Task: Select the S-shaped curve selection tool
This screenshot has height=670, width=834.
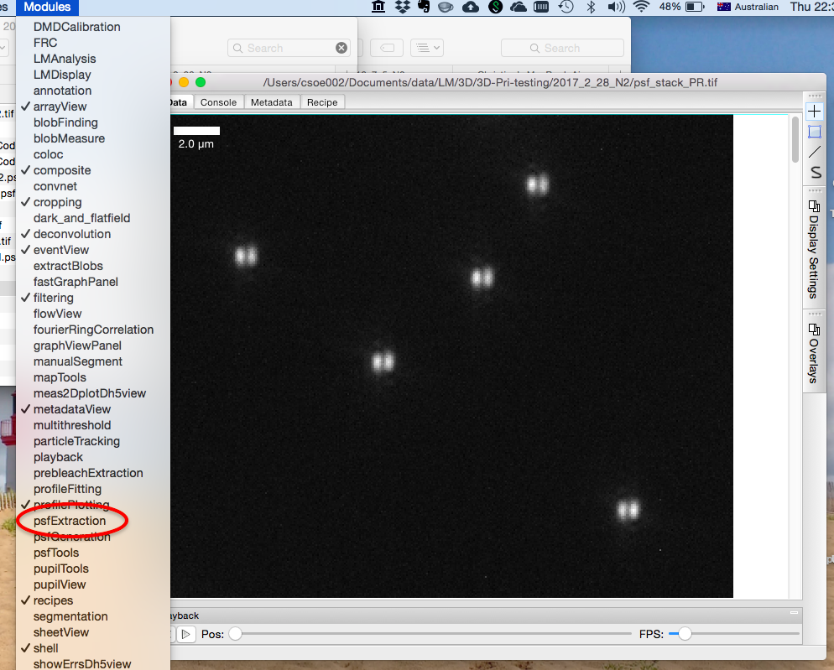Action: pos(815,172)
